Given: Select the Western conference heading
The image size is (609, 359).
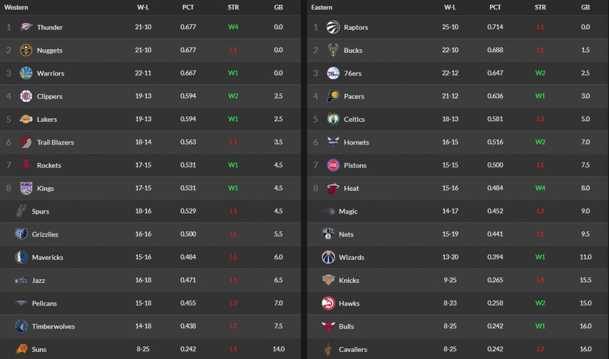Looking at the screenshot, I should coord(16,8).
